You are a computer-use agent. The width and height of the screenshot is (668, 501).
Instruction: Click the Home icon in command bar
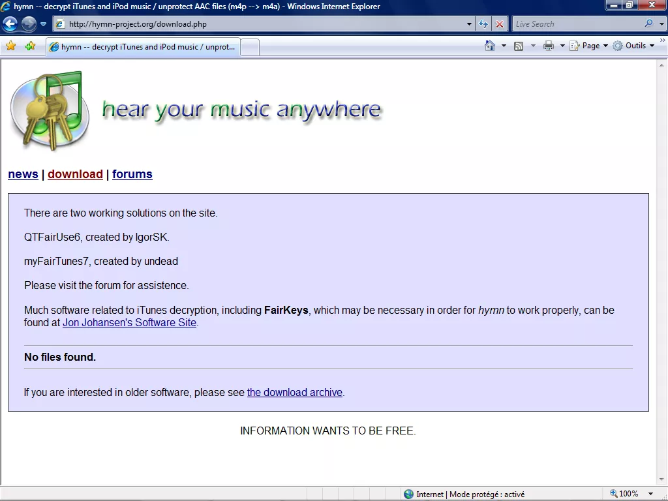pyautogui.click(x=490, y=46)
